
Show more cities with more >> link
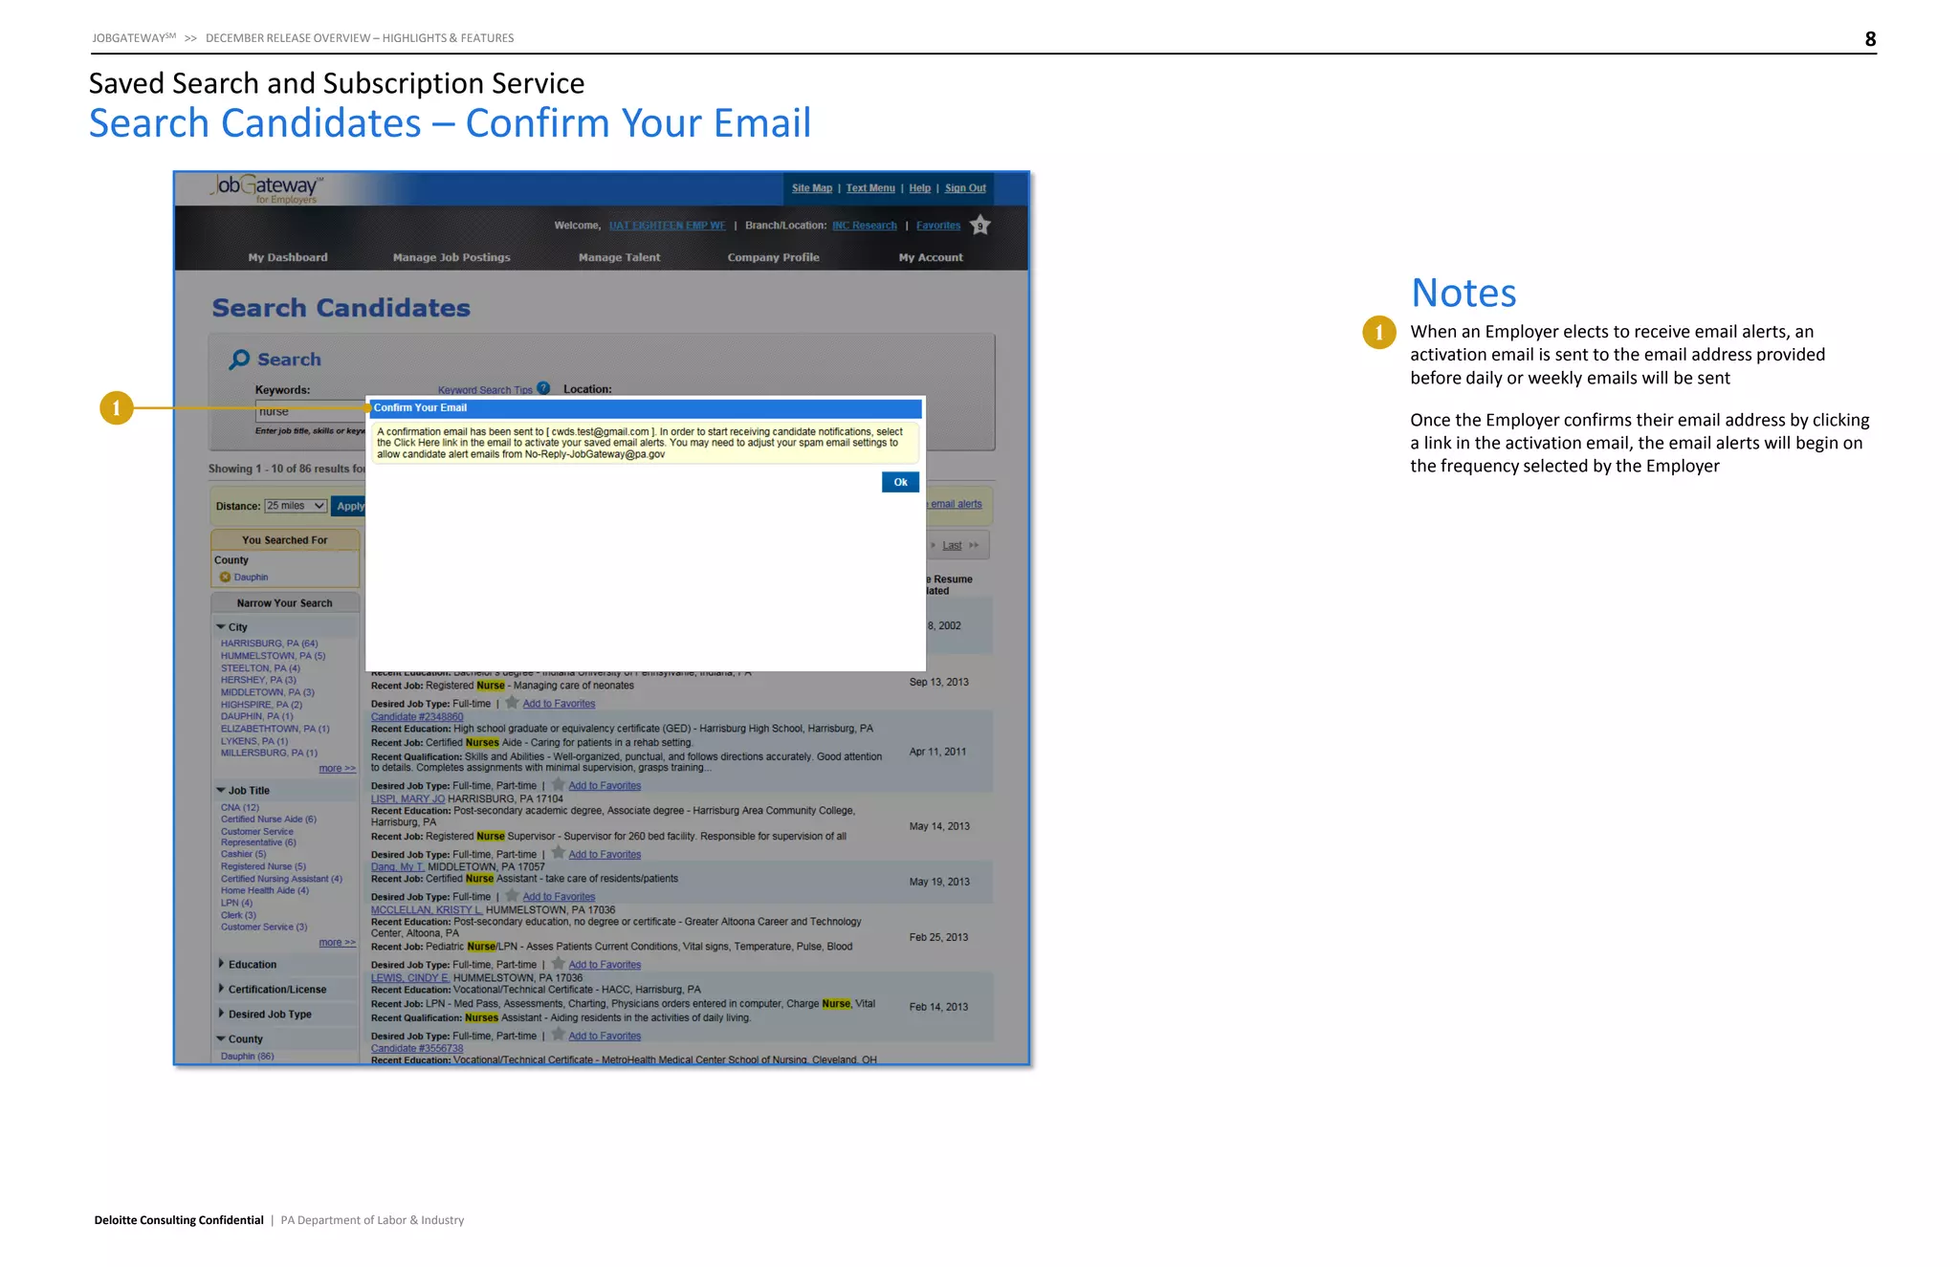(x=337, y=769)
